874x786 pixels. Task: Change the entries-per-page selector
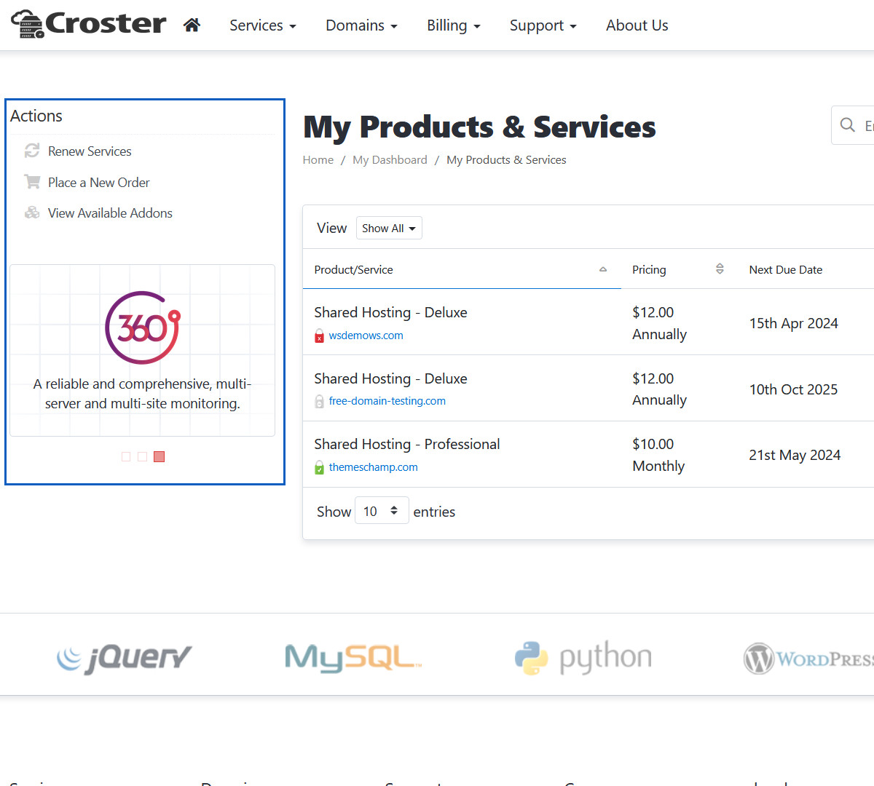(x=382, y=511)
